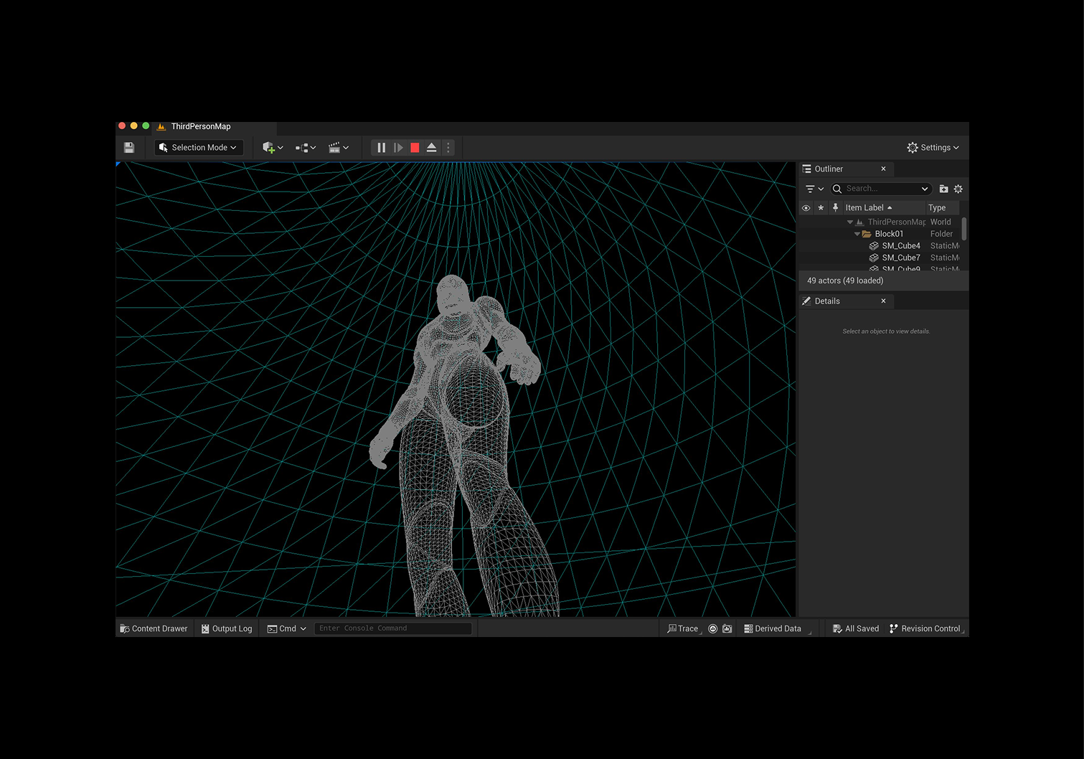This screenshot has width=1084, height=759.
Task: Stop the running simulation
Action: coord(415,148)
